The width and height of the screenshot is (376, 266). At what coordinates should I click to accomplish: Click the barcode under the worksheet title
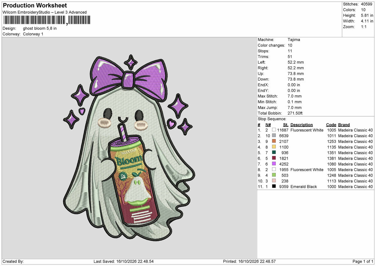(47, 20)
